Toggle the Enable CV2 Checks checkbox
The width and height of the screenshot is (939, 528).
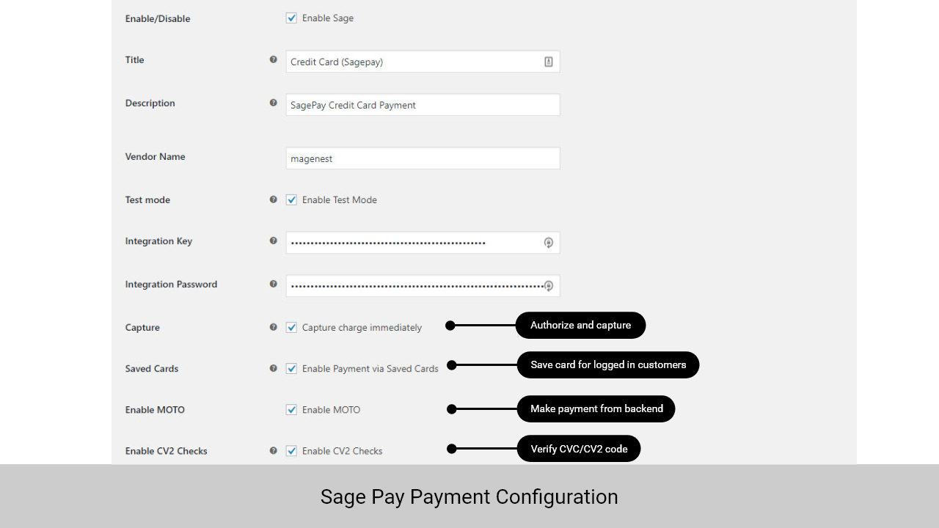coord(291,451)
